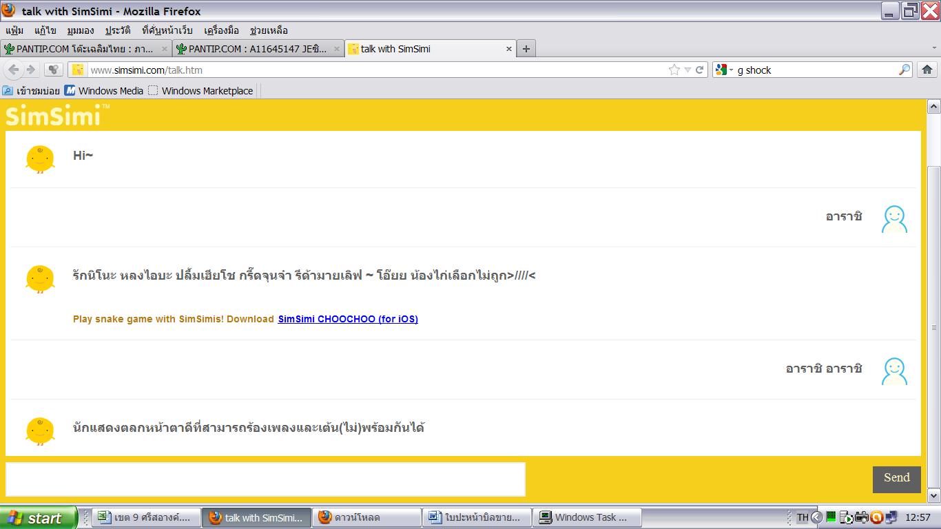Switch to the PANTIP.COM โต๊ะเฉลิมไทย tab
Image resolution: width=941 pixels, height=529 pixels.
86,49
